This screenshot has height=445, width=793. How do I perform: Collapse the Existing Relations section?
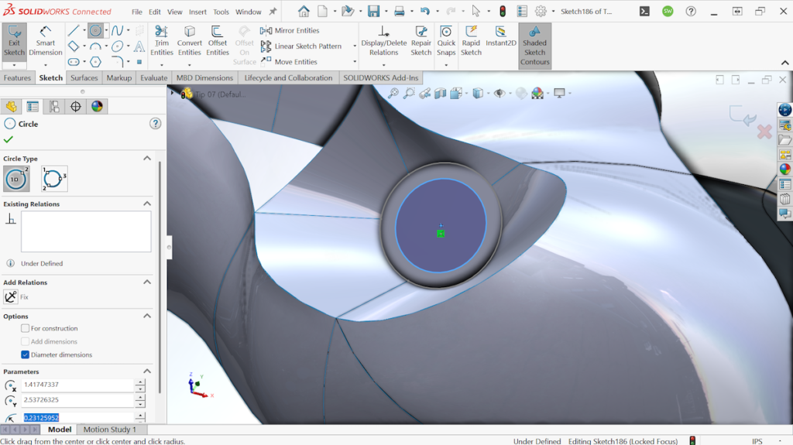tap(147, 204)
